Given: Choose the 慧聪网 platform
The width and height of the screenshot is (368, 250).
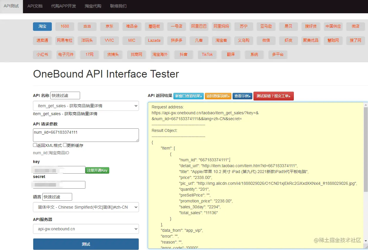Looking at the screenshot, I should point(333,41).
